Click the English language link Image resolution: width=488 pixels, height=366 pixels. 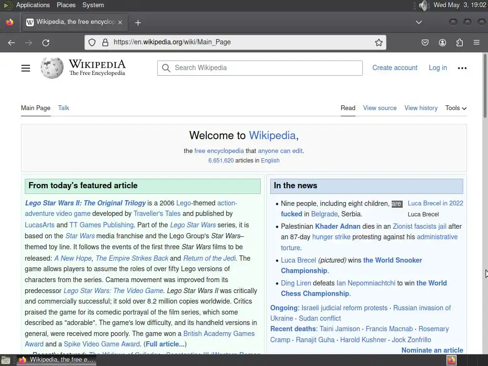[x=270, y=161]
